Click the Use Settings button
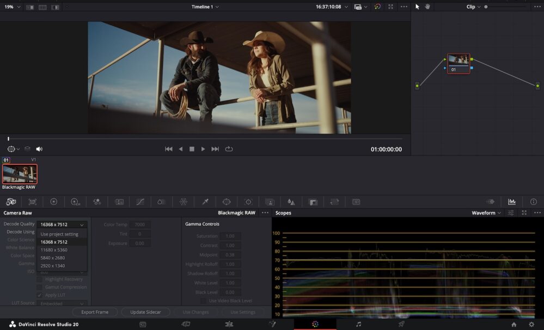 click(x=243, y=312)
